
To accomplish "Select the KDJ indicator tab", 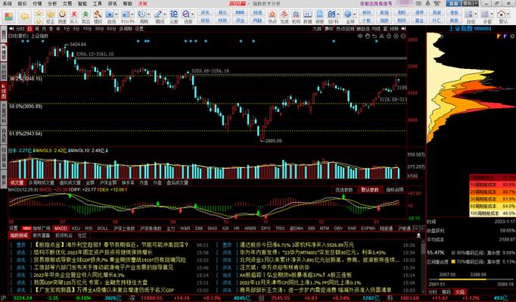I will click(x=76, y=228).
